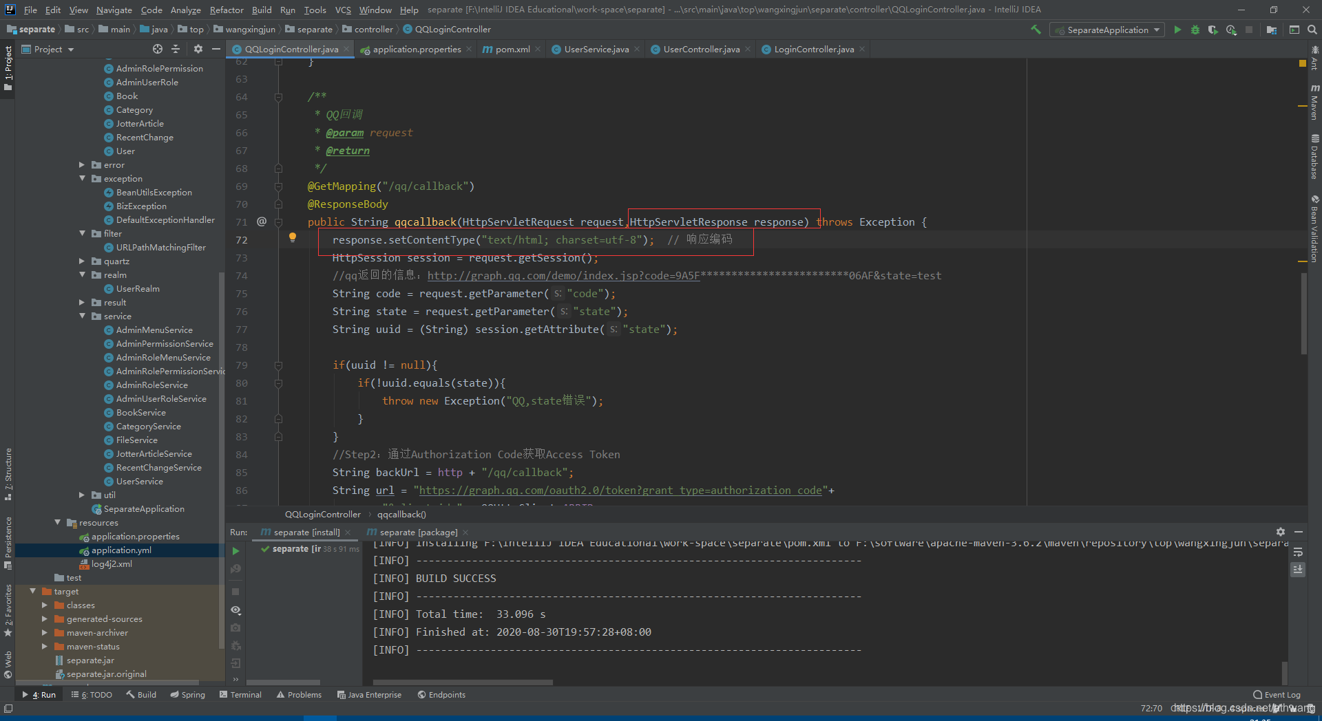Click the run anything console icon
1322x721 pixels.
[x=1294, y=30]
